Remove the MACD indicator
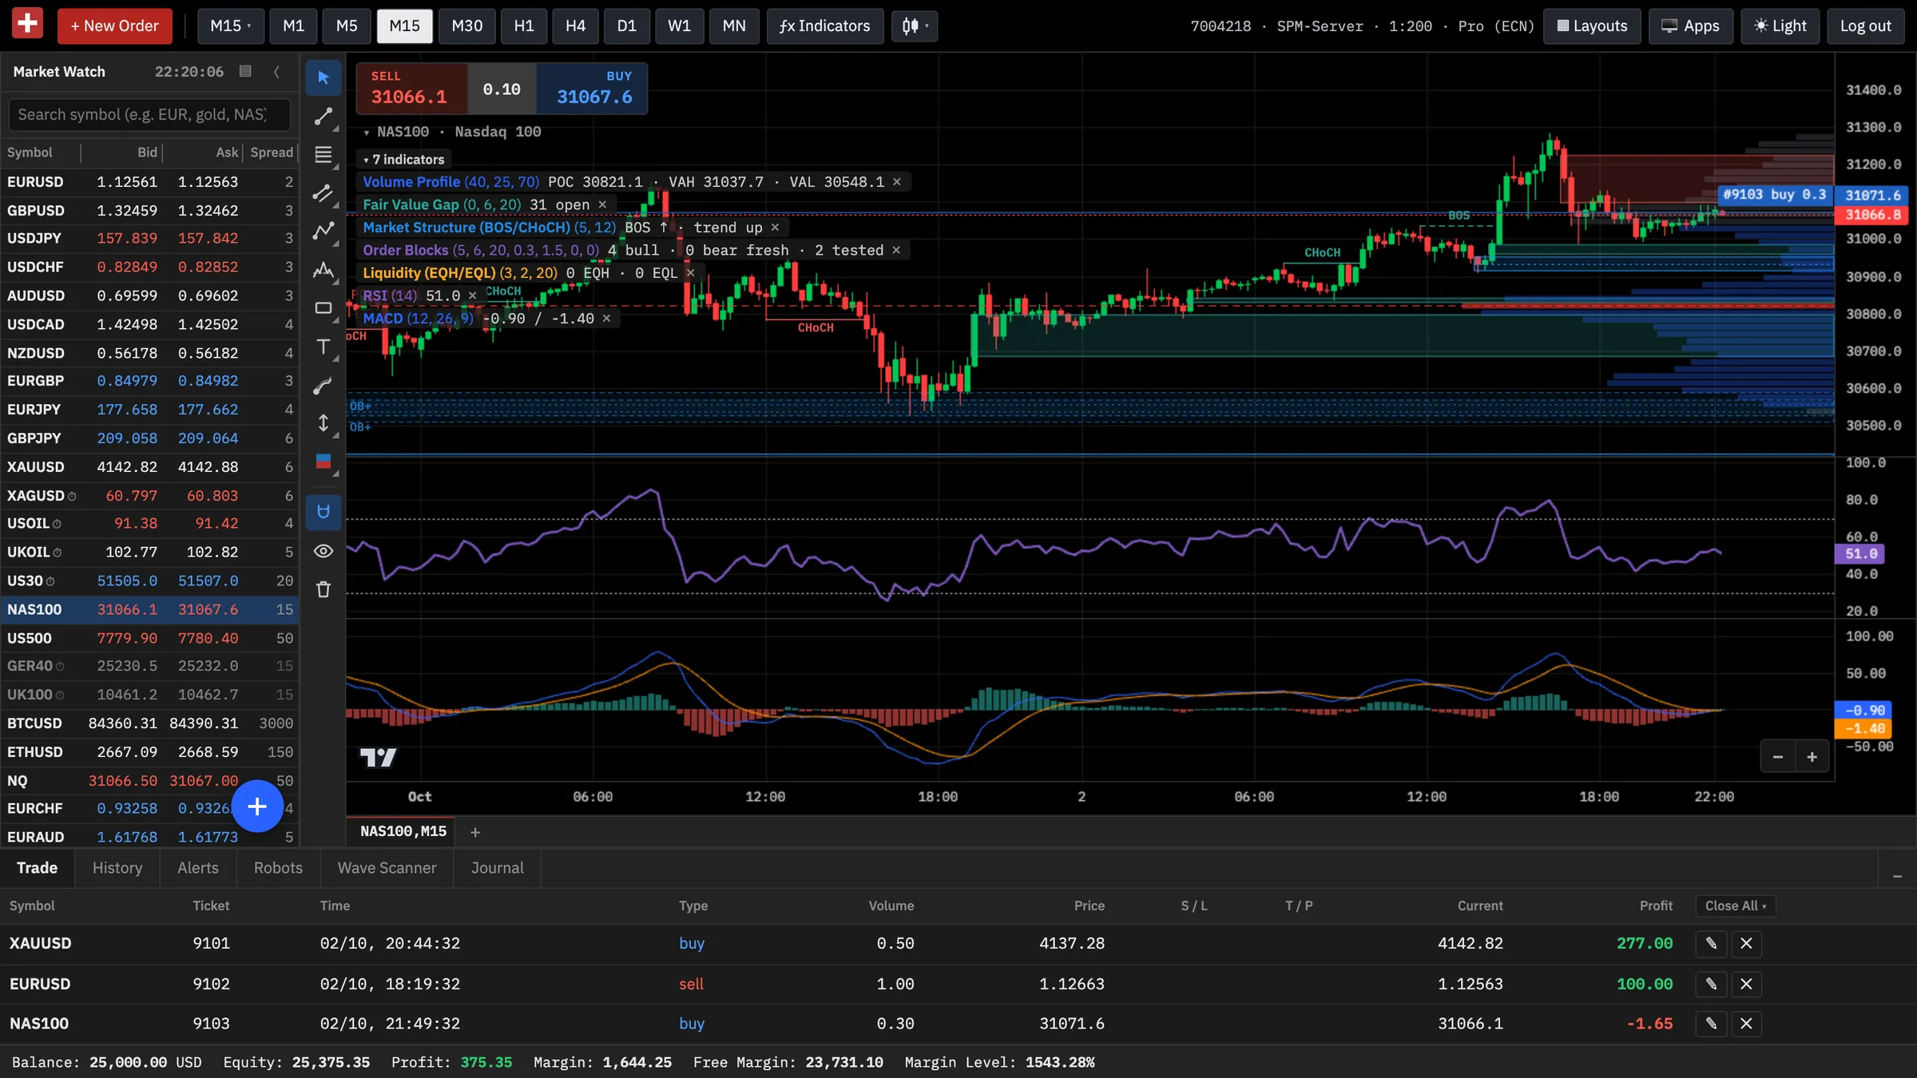This screenshot has width=1917, height=1078. click(606, 319)
